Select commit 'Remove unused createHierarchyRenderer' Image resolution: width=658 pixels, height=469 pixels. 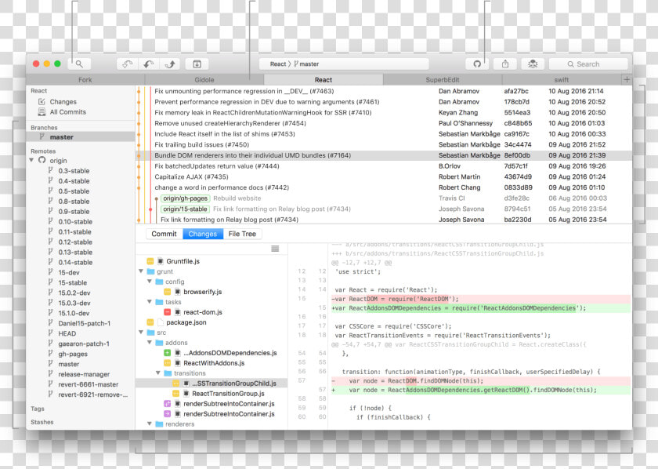point(384,123)
